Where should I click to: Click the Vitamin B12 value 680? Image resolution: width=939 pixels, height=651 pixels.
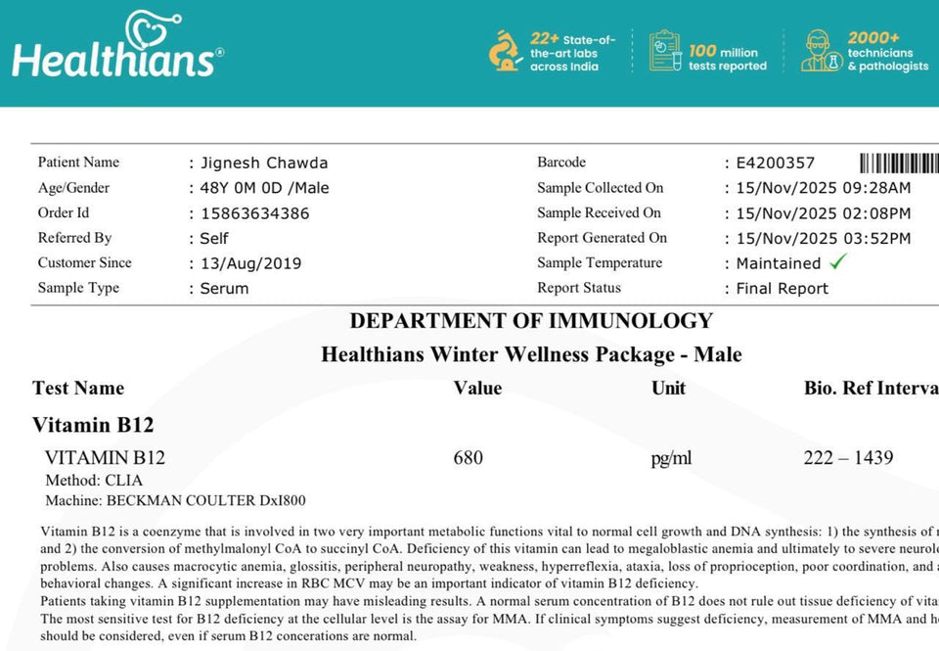pos(468,457)
